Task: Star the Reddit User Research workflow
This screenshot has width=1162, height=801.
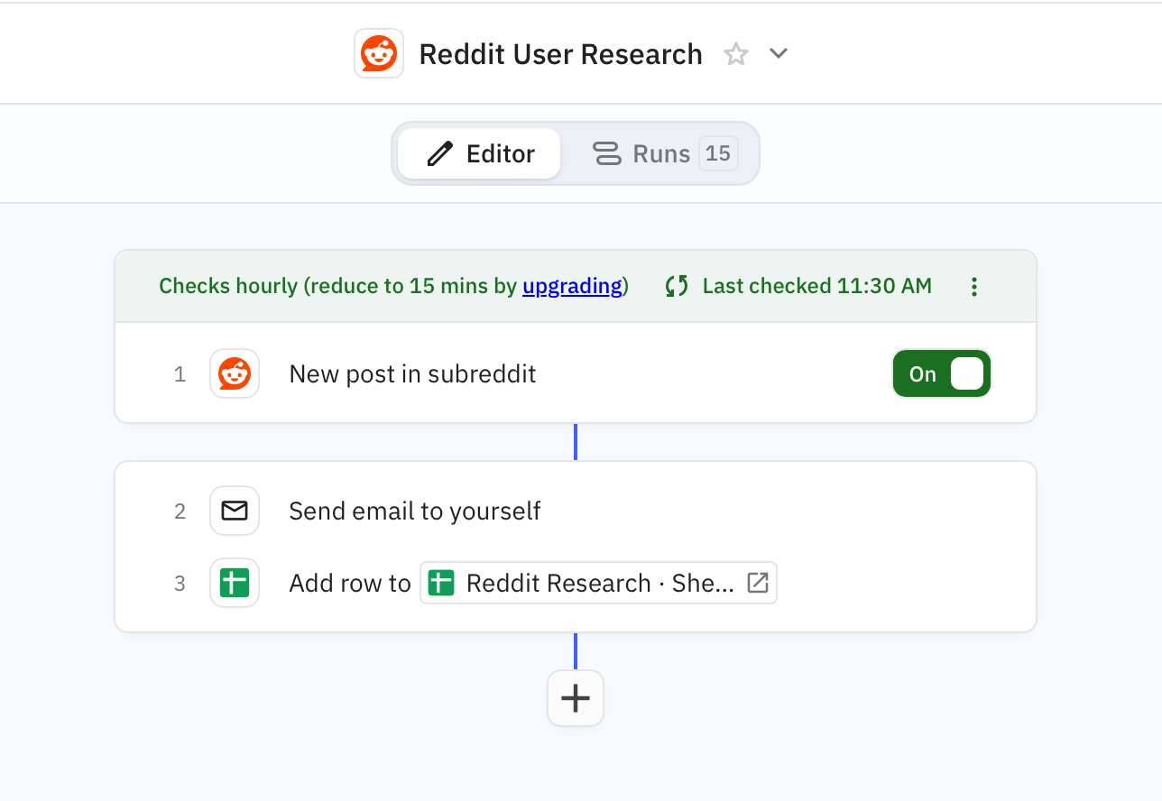Action: [x=736, y=54]
